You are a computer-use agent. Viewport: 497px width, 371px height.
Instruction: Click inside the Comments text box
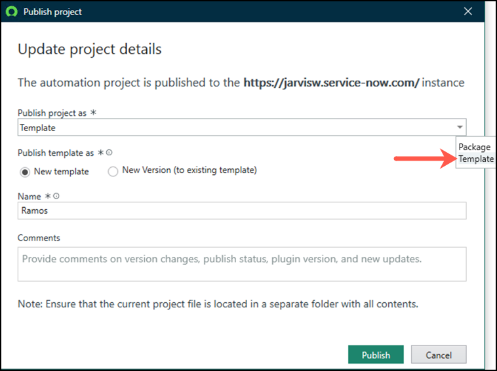tap(242, 264)
